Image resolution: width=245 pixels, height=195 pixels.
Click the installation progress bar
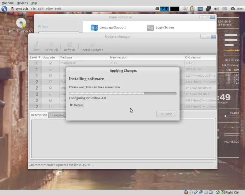tap(123, 93)
